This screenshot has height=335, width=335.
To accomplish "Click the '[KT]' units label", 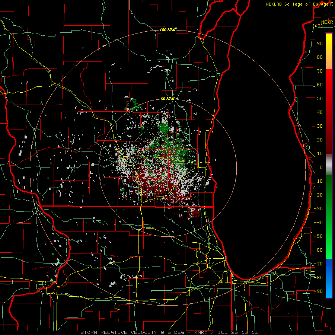I will pos(318,26).
